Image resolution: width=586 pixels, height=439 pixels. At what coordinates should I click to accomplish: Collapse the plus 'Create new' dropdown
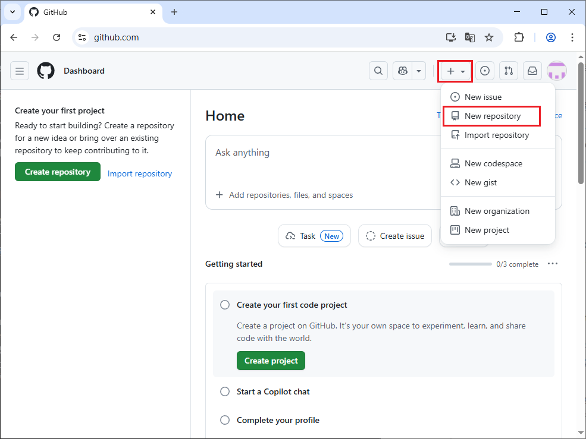coord(456,71)
